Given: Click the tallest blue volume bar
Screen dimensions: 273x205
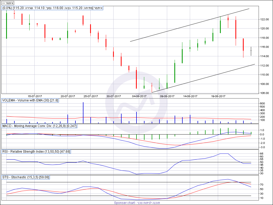Looking at the screenshot, I should pyautogui.click(x=83, y=112).
